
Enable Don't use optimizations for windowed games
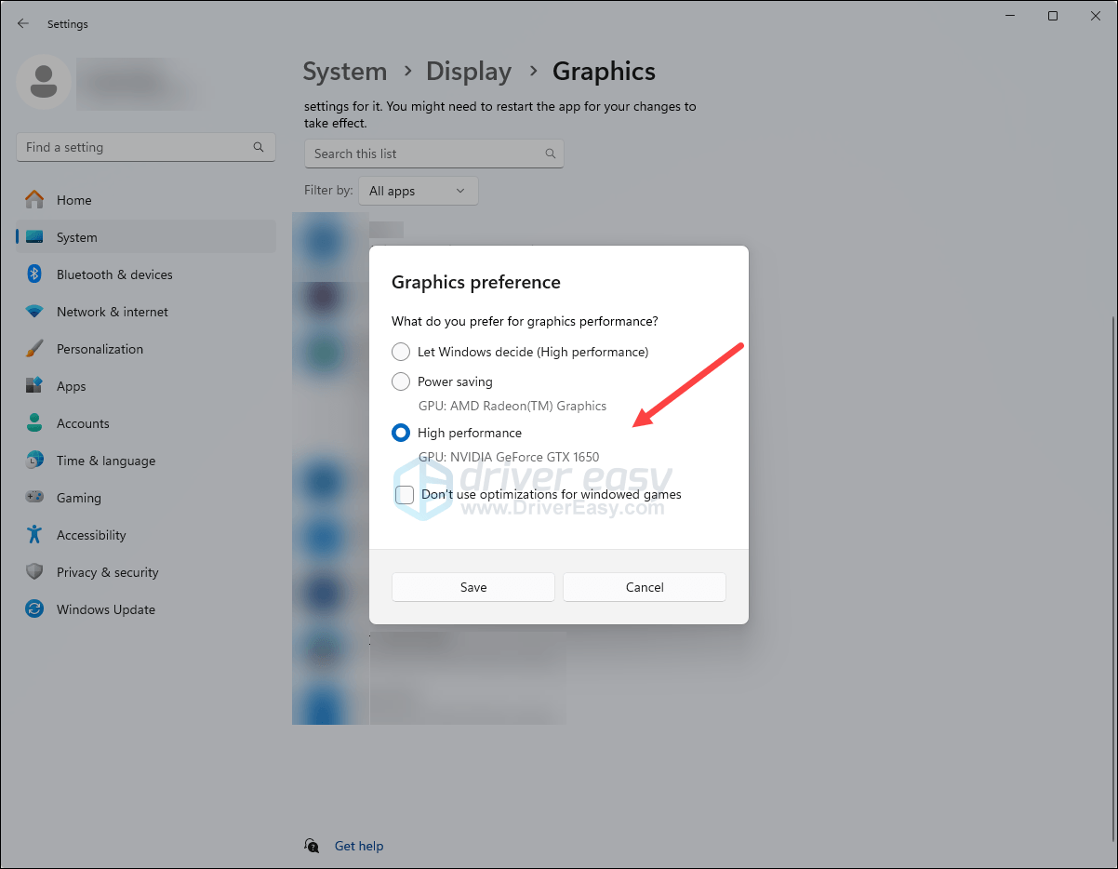pos(405,494)
